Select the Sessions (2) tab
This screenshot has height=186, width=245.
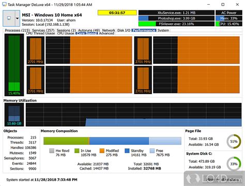click(x=66, y=30)
